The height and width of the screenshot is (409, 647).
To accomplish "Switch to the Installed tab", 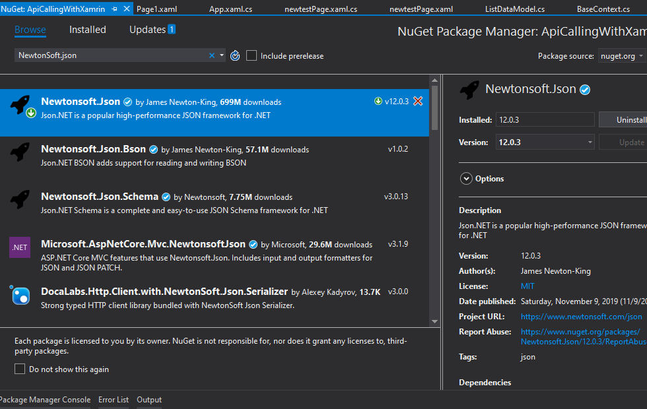I will click(x=87, y=30).
